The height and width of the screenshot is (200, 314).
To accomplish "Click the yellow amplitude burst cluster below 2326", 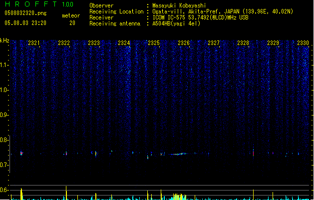I will pyautogui.click(x=180, y=196).
